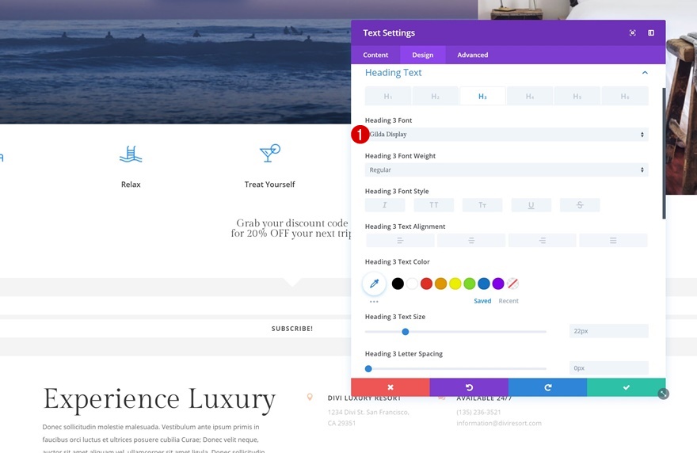Toggle strikethrough heading font style
The height and width of the screenshot is (453, 697).
coord(580,205)
